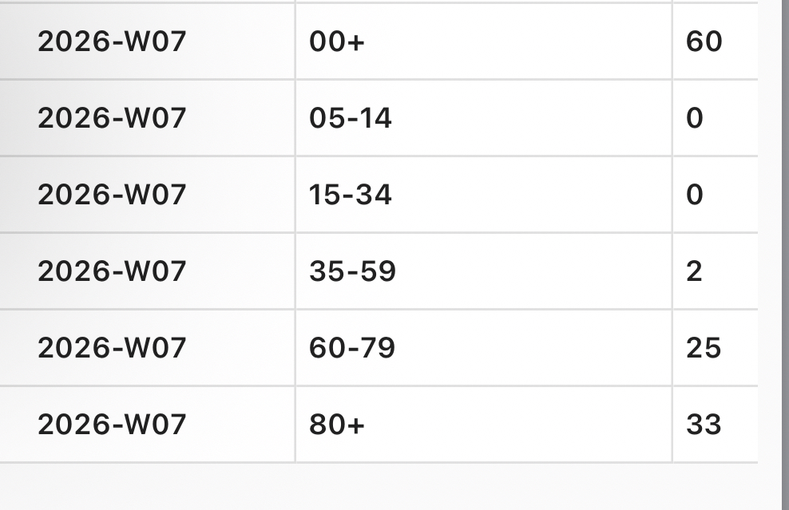This screenshot has width=789, height=510.
Task: Click 2026-W07 week cell in 00+ row
Action: [112, 42]
